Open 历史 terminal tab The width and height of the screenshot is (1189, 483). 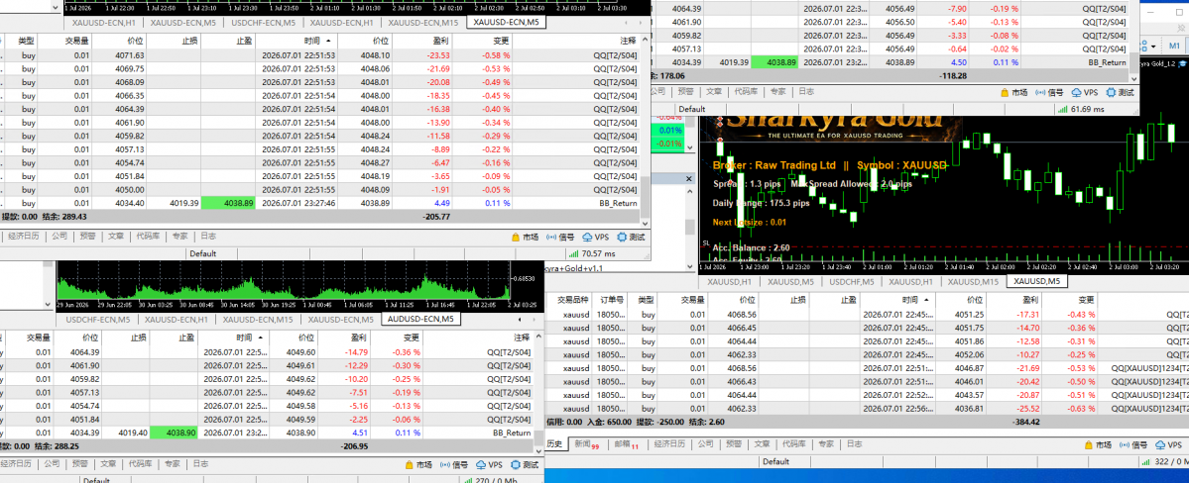tap(554, 443)
